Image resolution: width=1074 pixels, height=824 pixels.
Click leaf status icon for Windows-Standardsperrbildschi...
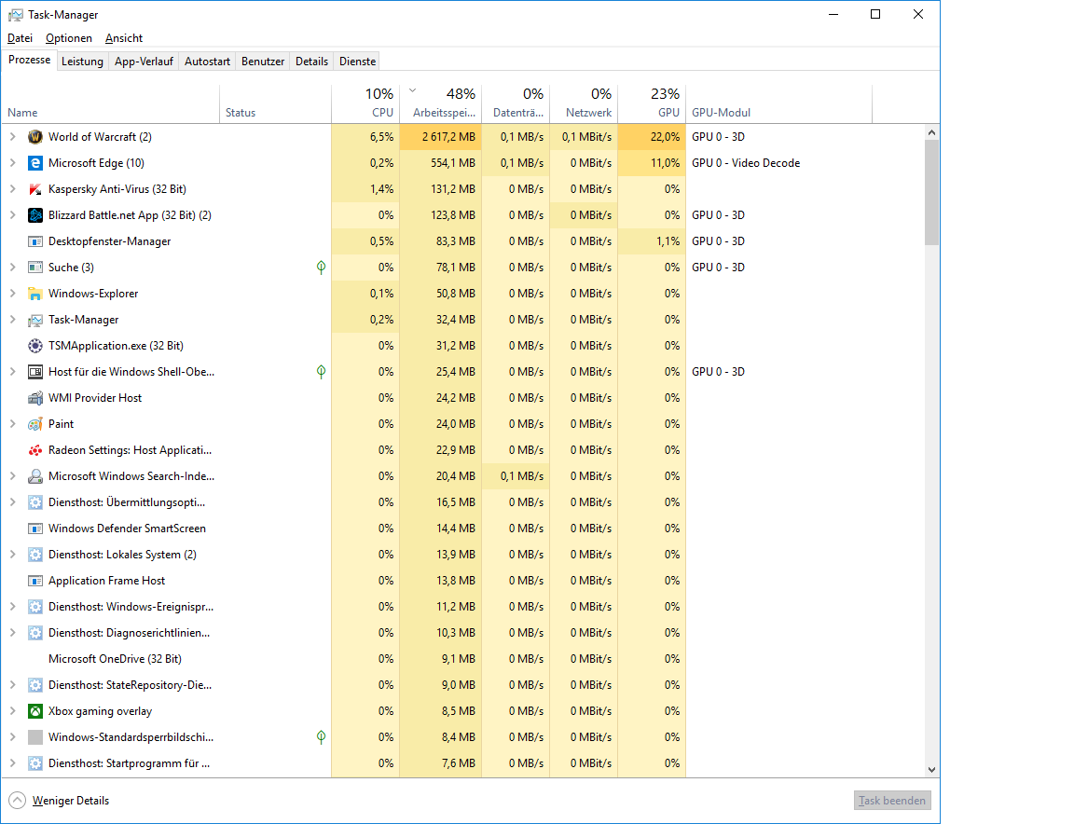pyautogui.click(x=322, y=737)
